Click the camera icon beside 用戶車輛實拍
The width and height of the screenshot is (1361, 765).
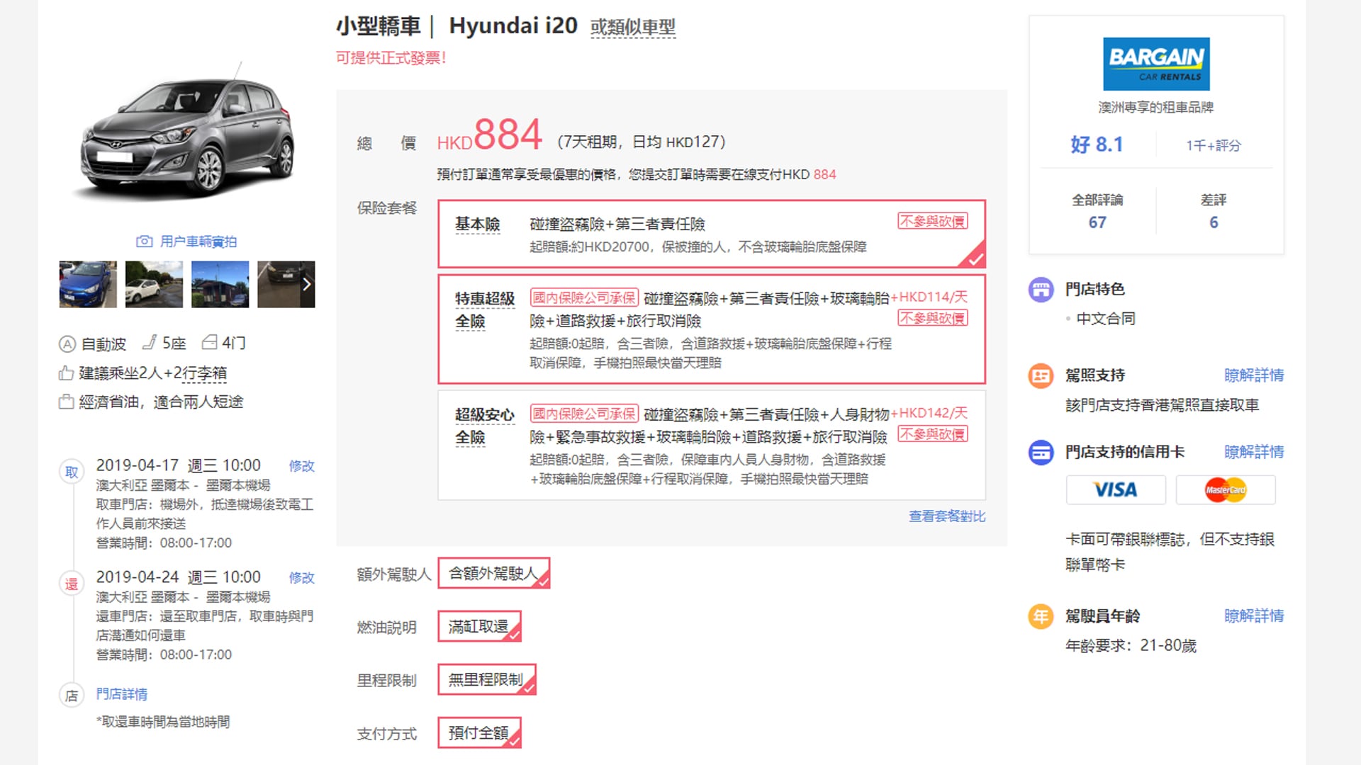click(144, 242)
